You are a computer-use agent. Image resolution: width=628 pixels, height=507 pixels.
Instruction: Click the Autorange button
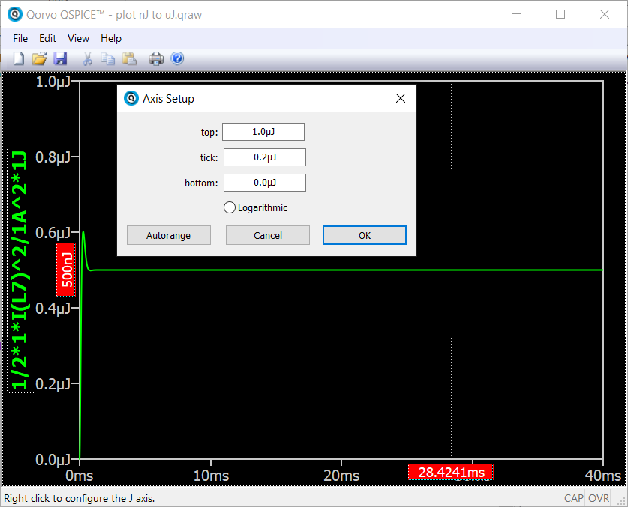click(169, 235)
